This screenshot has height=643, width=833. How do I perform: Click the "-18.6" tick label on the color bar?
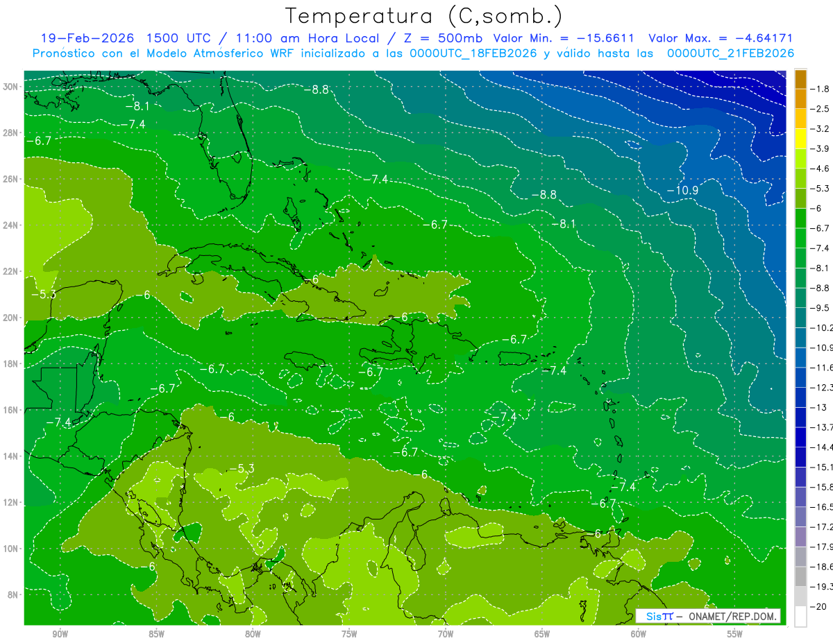tap(821, 567)
